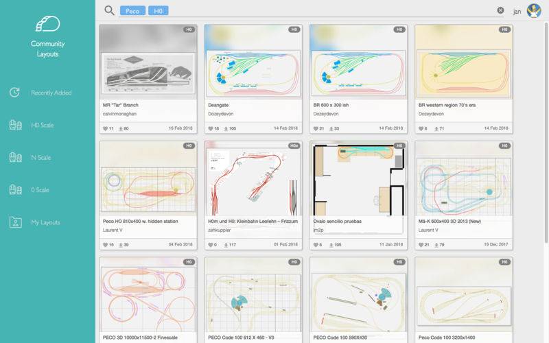Click the 0 Scale train icon
Image resolution: width=549 pixels, height=343 pixels.
point(15,190)
